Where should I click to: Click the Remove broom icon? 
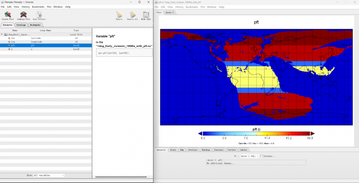(119, 15)
